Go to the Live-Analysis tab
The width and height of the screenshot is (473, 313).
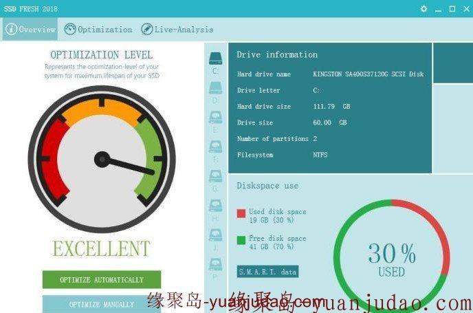point(177,30)
